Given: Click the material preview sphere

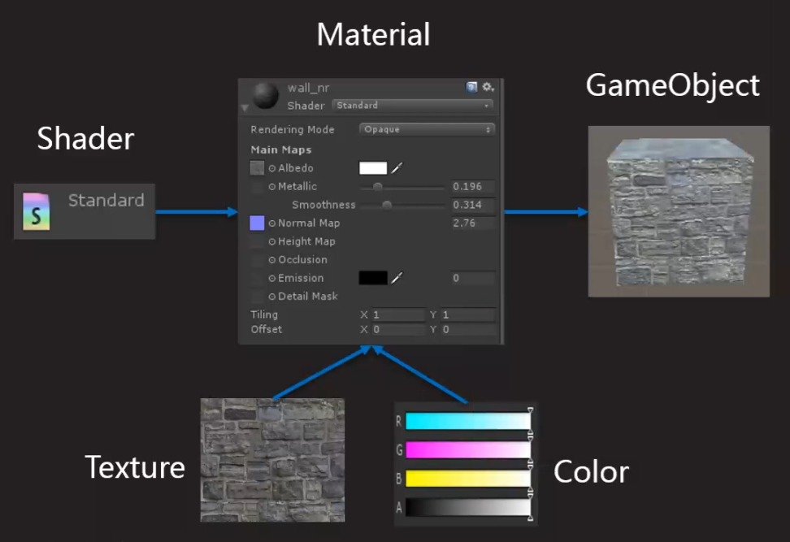Looking at the screenshot, I should coord(266,96).
